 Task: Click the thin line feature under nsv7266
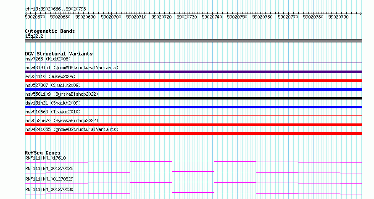193,63
